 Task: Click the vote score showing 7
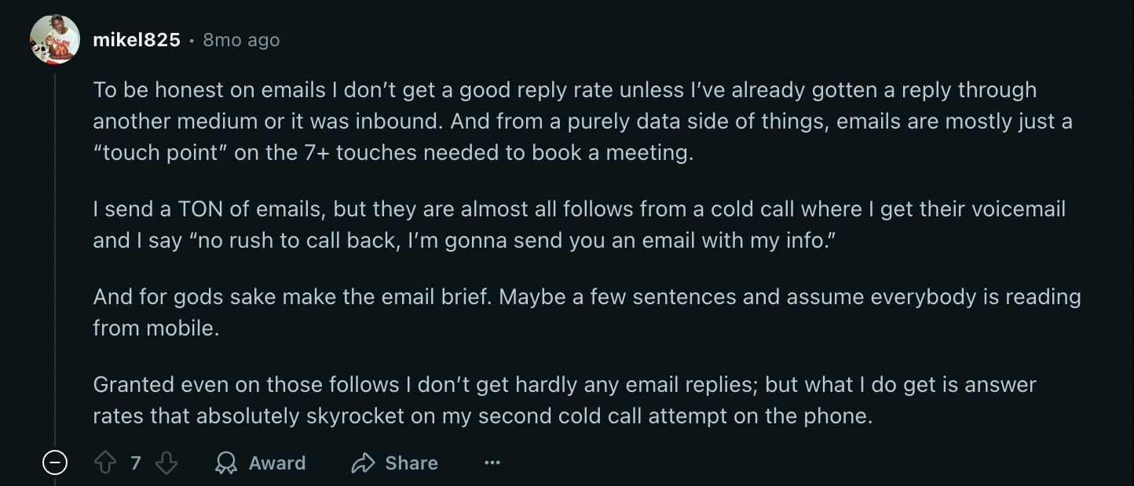pyautogui.click(x=135, y=462)
